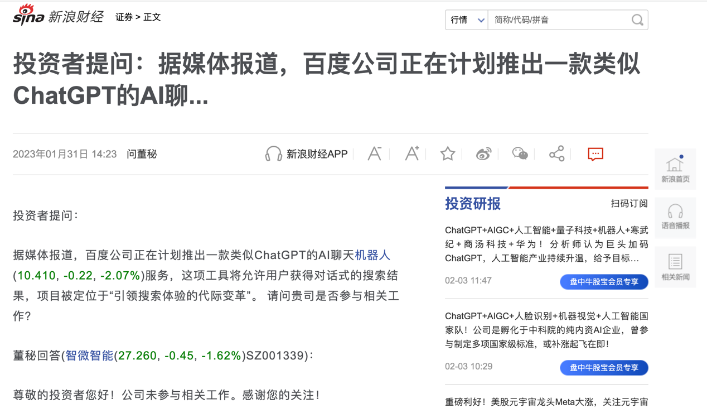Click the article headline about 百度 and ChatGPT
The height and width of the screenshot is (408, 707).
(x=326, y=80)
